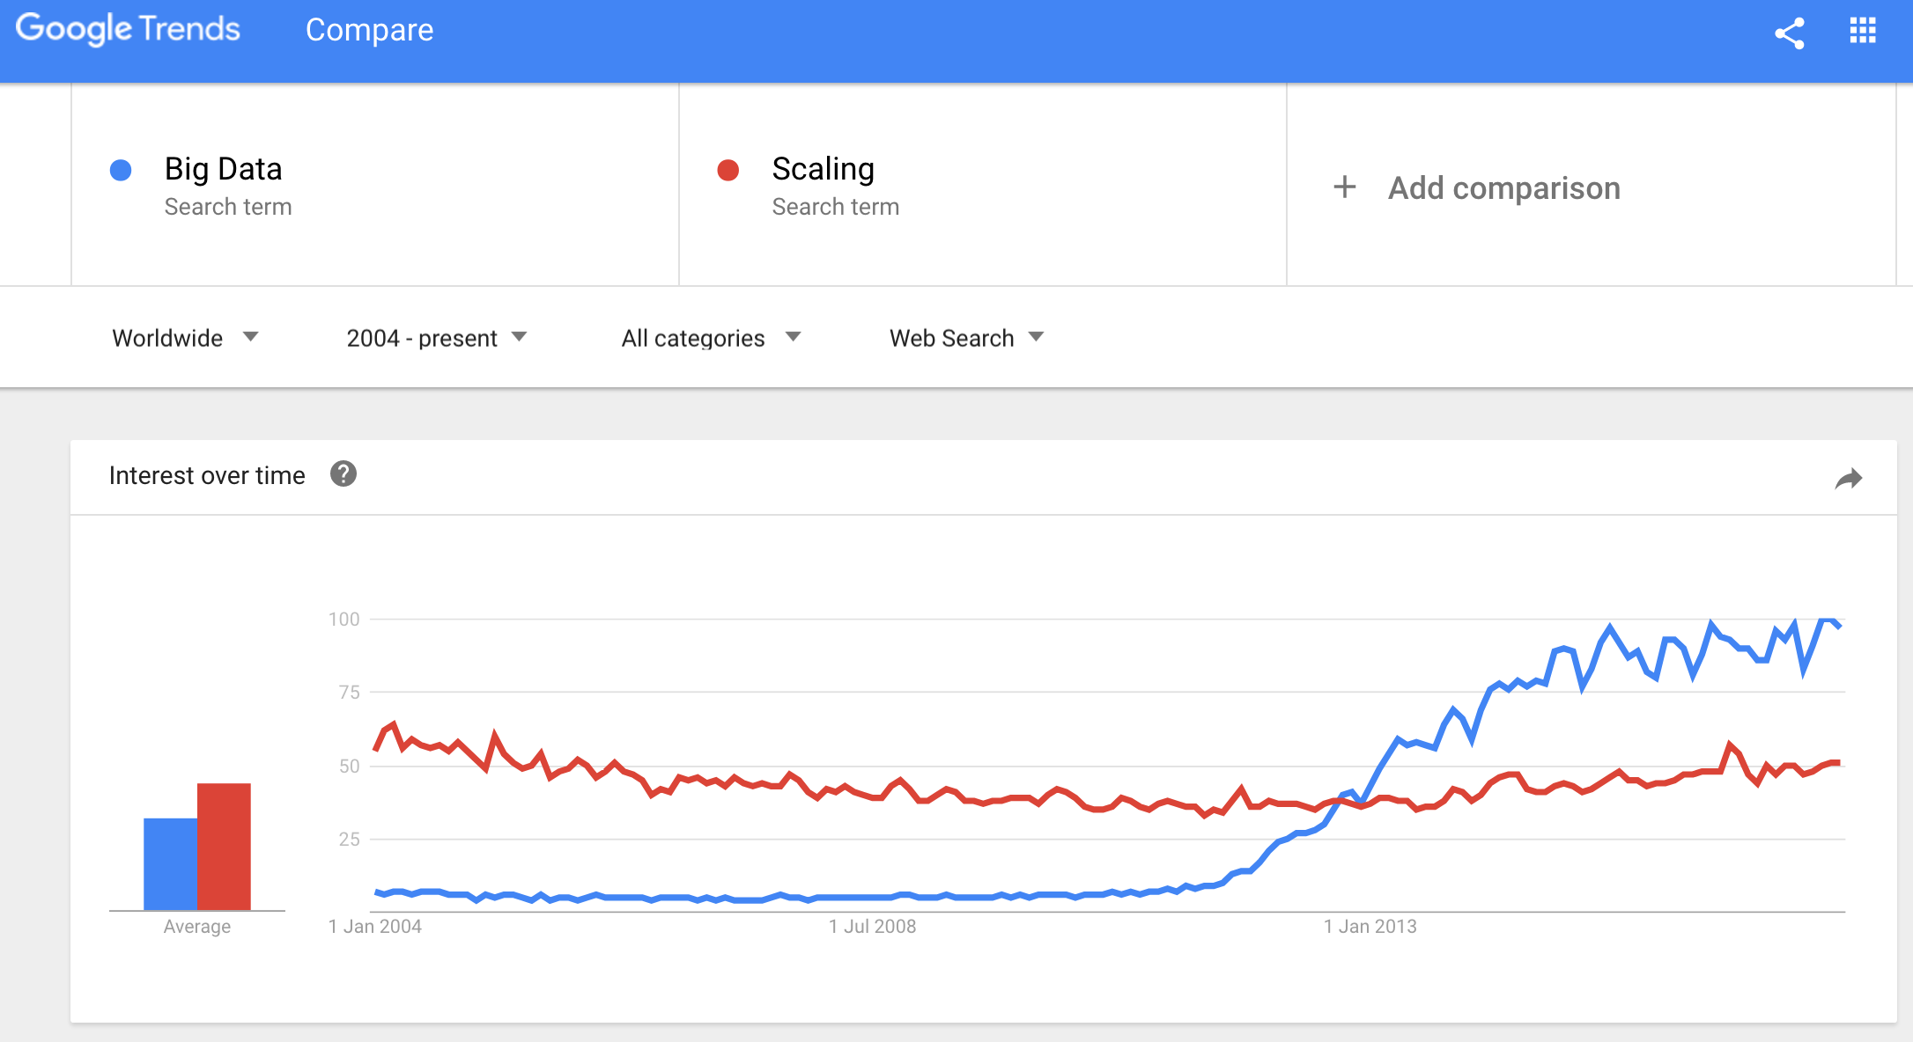Click the 1 Jan 2013 axis label
Image resolution: width=1913 pixels, height=1042 pixels.
click(x=1370, y=926)
